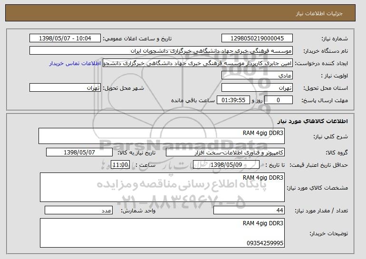Select the priority field showing عادي
Image resolution: width=366 pixels, height=259 pixels.
(257, 76)
